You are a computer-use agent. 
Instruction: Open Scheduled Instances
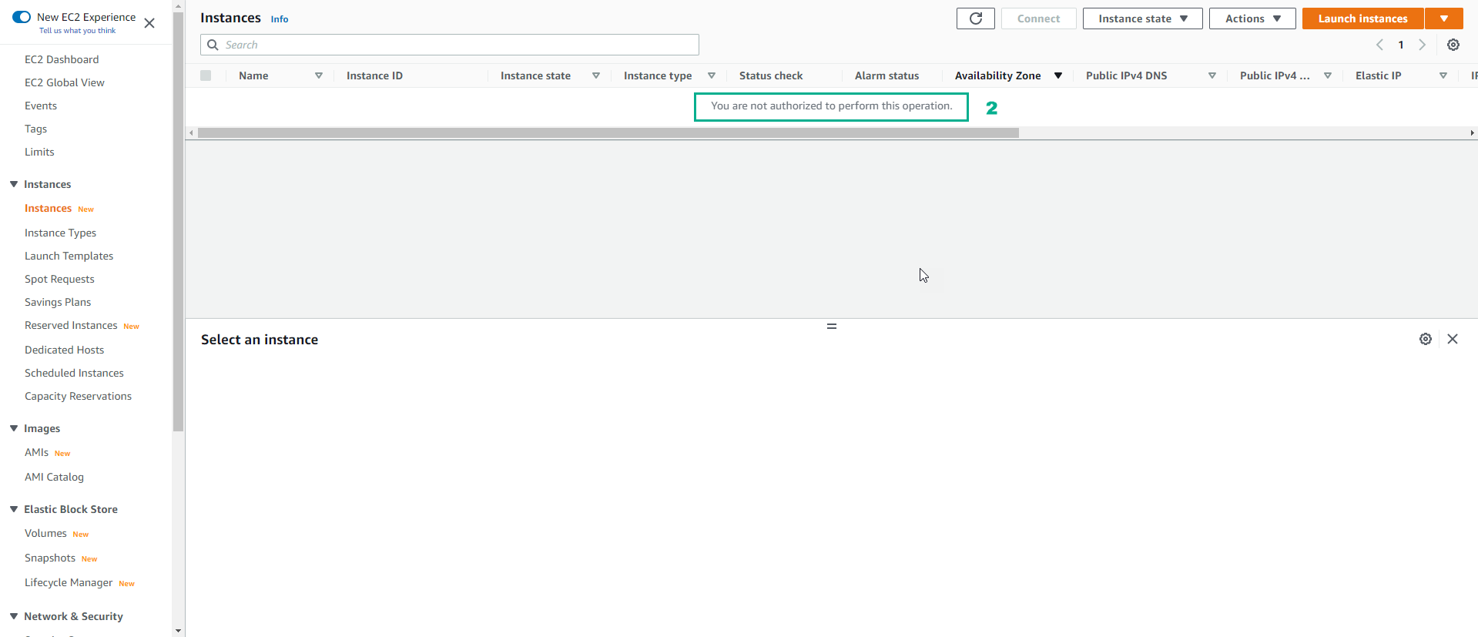[74, 373]
